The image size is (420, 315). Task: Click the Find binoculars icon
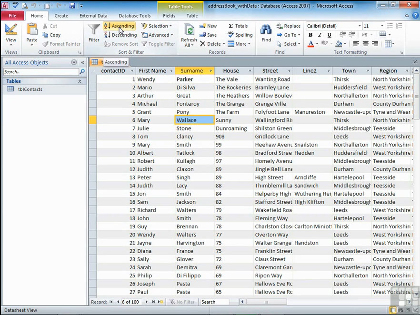pyautogui.click(x=266, y=30)
